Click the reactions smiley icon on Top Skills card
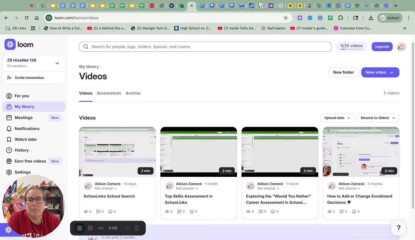 [x=192, y=211]
